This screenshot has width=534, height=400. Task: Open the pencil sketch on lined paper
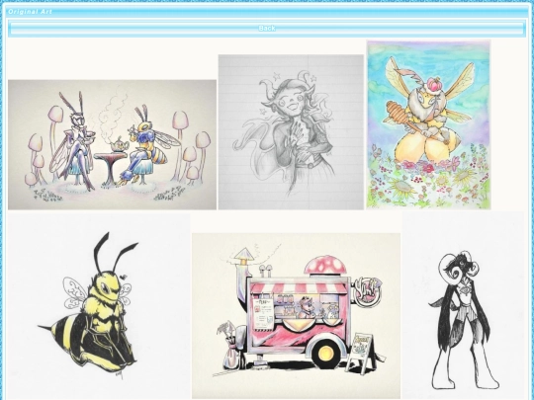[291, 132]
